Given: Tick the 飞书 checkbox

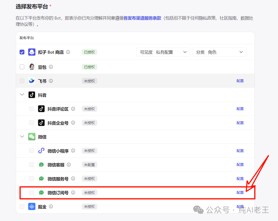Looking at the screenshot, I should (x=22, y=81).
